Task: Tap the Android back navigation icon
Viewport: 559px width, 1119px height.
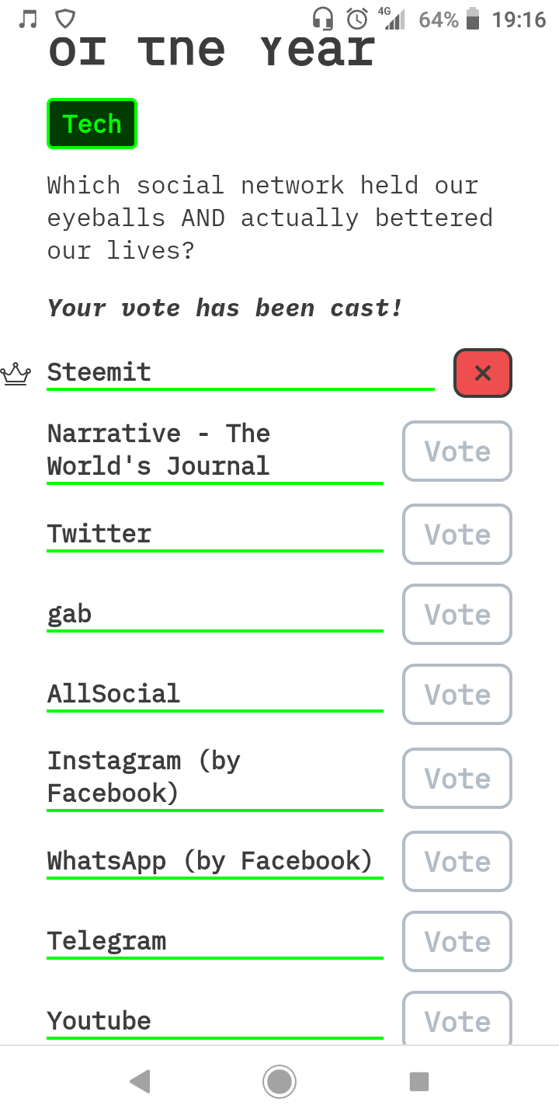Action: click(x=140, y=1081)
